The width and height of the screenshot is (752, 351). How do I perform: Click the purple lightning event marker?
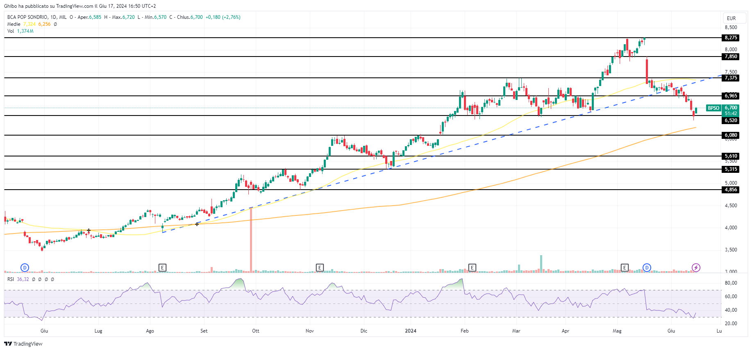(696, 267)
